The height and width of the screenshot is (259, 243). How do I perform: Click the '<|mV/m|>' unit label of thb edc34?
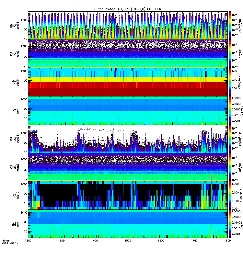tap(239, 82)
